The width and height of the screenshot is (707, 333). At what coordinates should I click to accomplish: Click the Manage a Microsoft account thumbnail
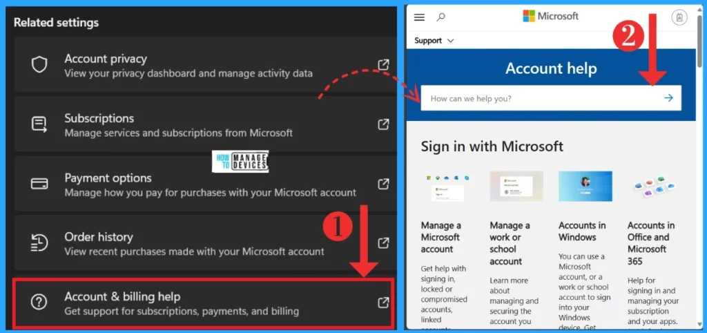[447, 187]
